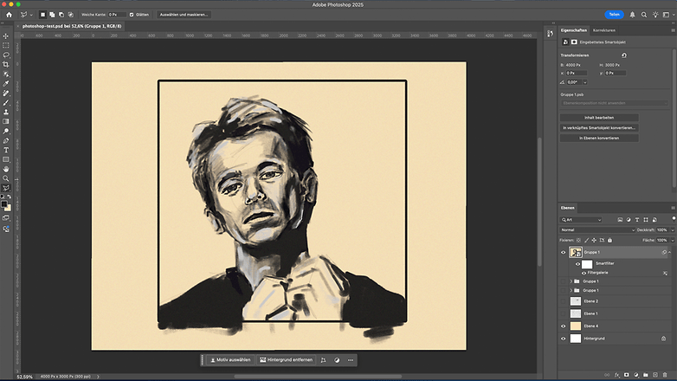Image resolution: width=677 pixels, height=381 pixels.
Task: Open the Art layer filter dropdown
Action: coord(581,220)
